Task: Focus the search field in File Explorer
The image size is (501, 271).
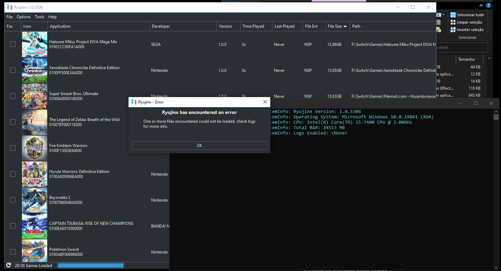Action: point(462,48)
